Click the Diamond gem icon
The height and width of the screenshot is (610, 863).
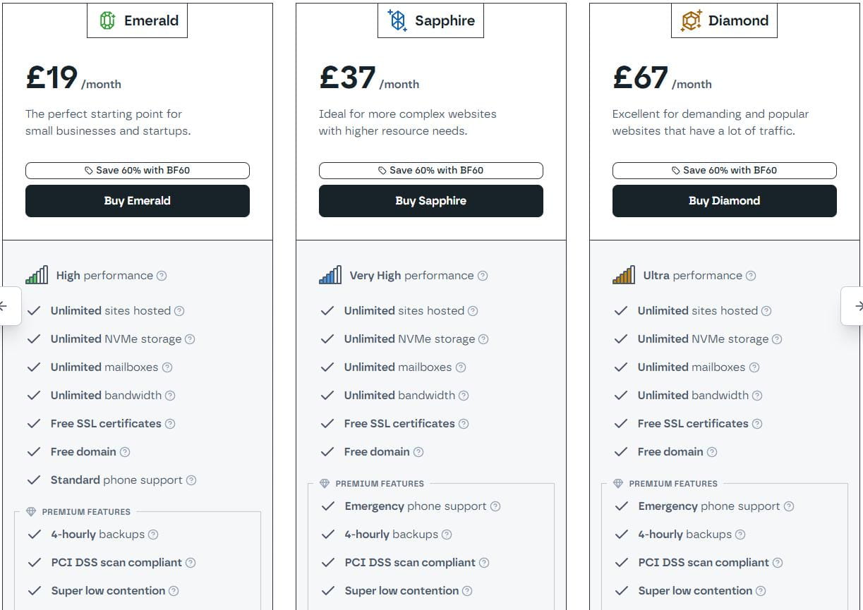pos(692,21)
